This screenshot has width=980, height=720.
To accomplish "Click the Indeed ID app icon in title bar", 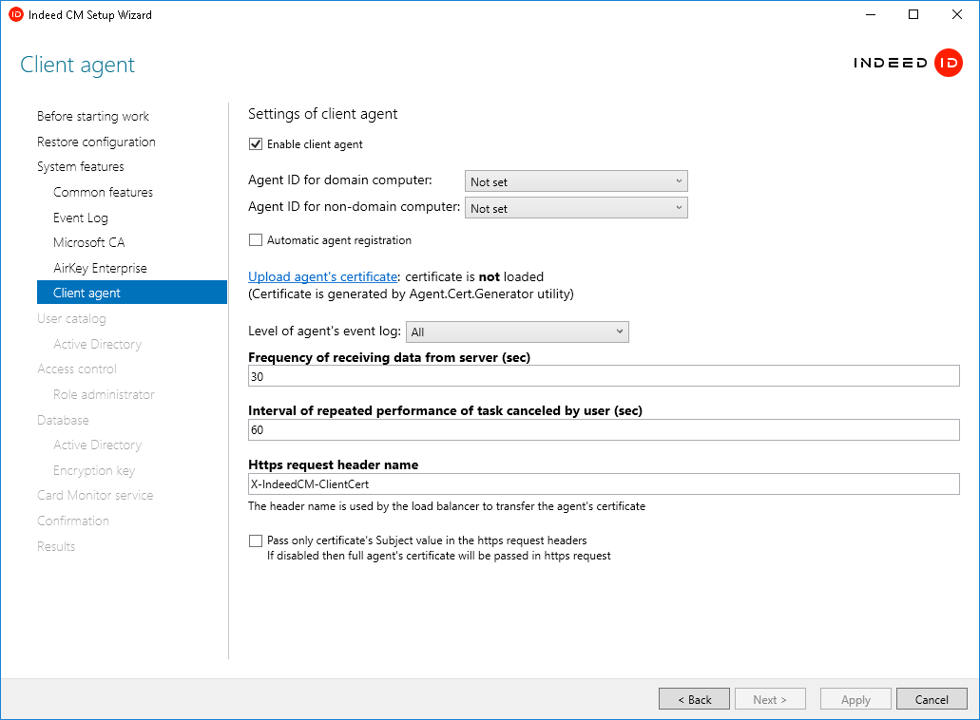I will pos(15,14).
